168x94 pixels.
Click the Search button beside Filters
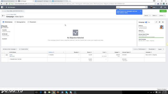(x=146, y=16)
